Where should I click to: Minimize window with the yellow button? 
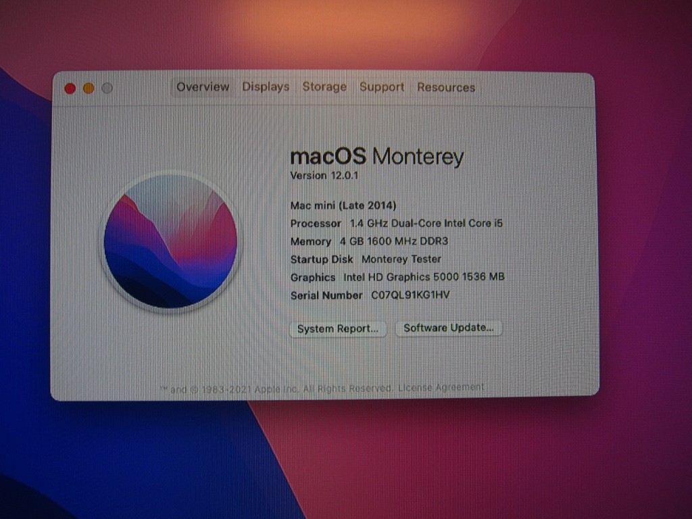[x=89, y=89]
